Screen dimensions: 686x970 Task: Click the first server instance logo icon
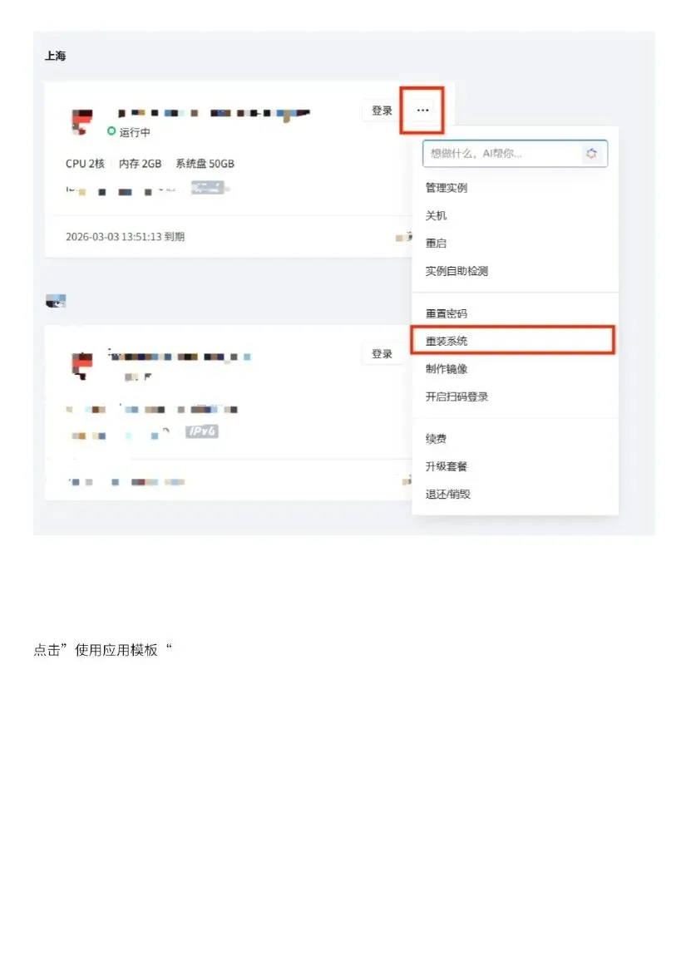(82, 121)
